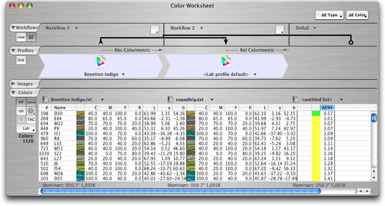Screen dimensions: 385x206
Task: Toggle the TAC button
Action: (x=31, y=119)
